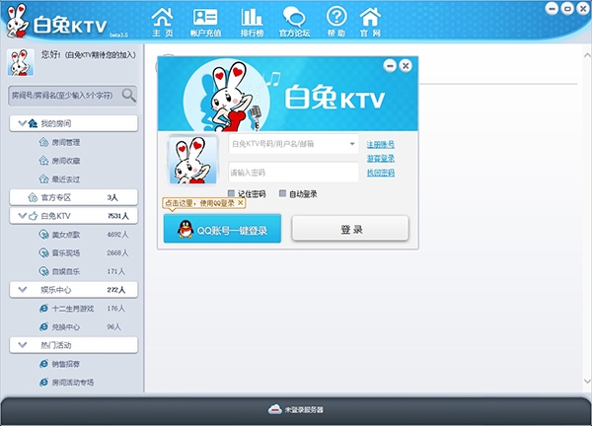Open 十二生肖游戏 zodiac game
Screen dimensions: 592x426
pos(72,309)
